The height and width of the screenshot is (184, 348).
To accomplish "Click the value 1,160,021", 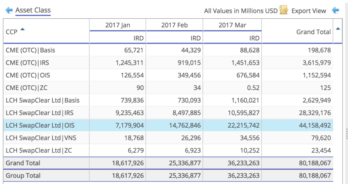I will point(245,100).
